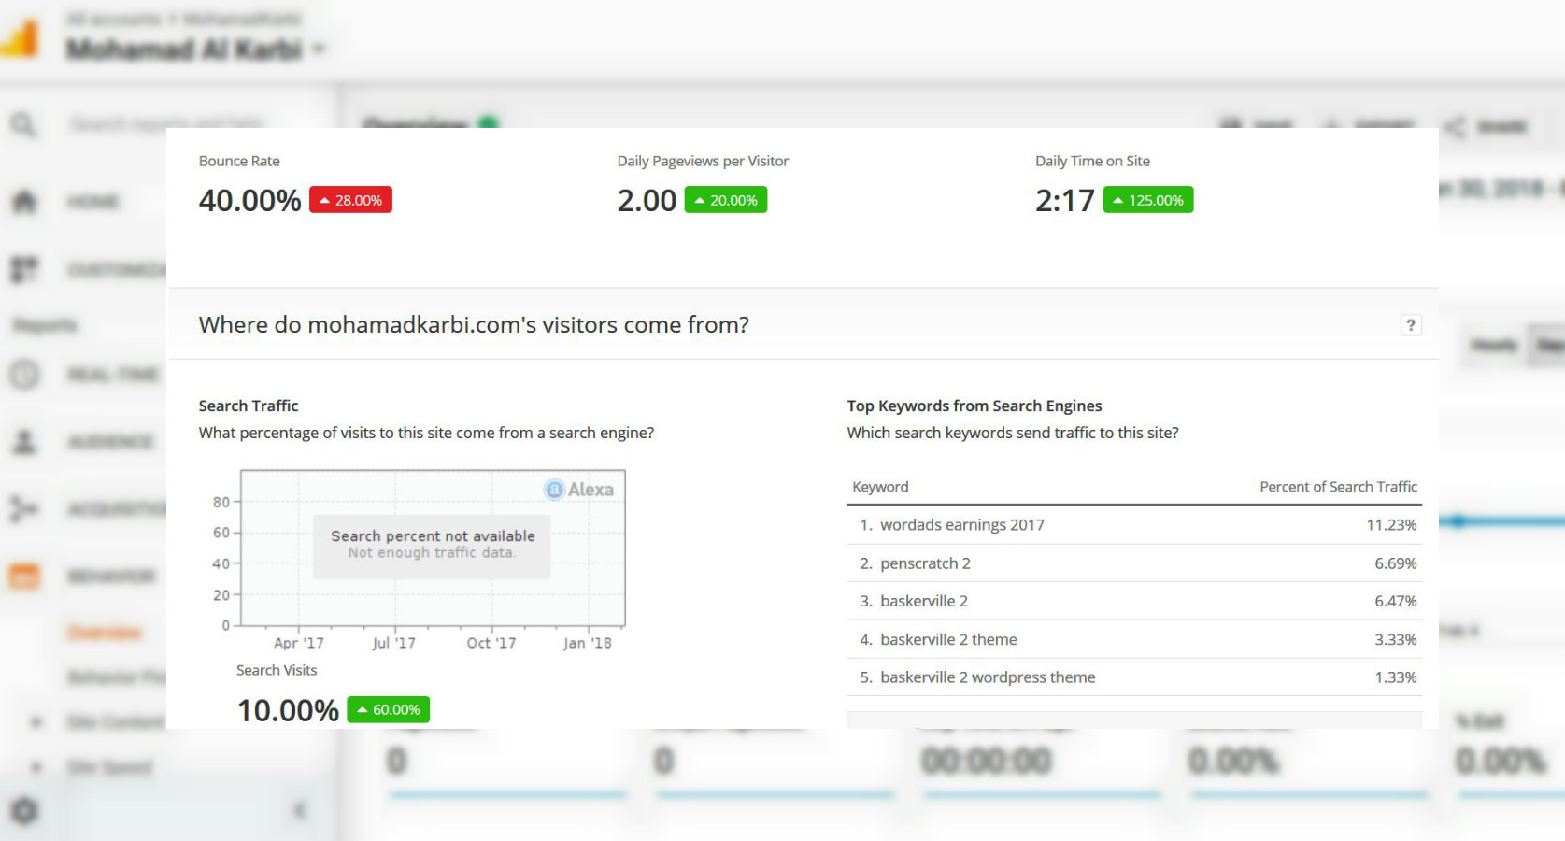Select the Home icon in the sidebar
The height and width of the screenshot is (841, 1565).
[x=24, y=202]
